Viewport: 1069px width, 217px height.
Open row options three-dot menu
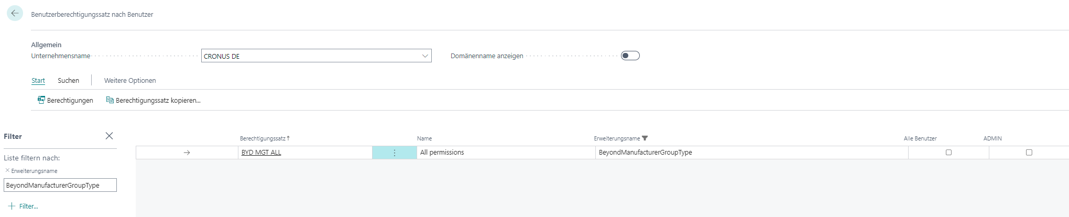click(395, 153)
